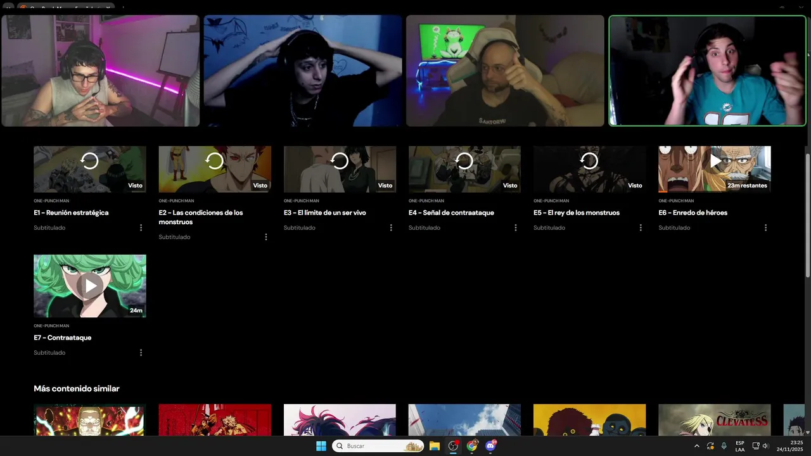This screenshot has height=456, width=811.
Task: Open the E7 - Contraataque title link
Action: tap(62, 338)
